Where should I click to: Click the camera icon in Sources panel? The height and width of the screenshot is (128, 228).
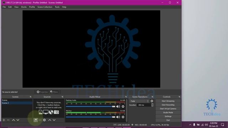[x=56, y=112]
